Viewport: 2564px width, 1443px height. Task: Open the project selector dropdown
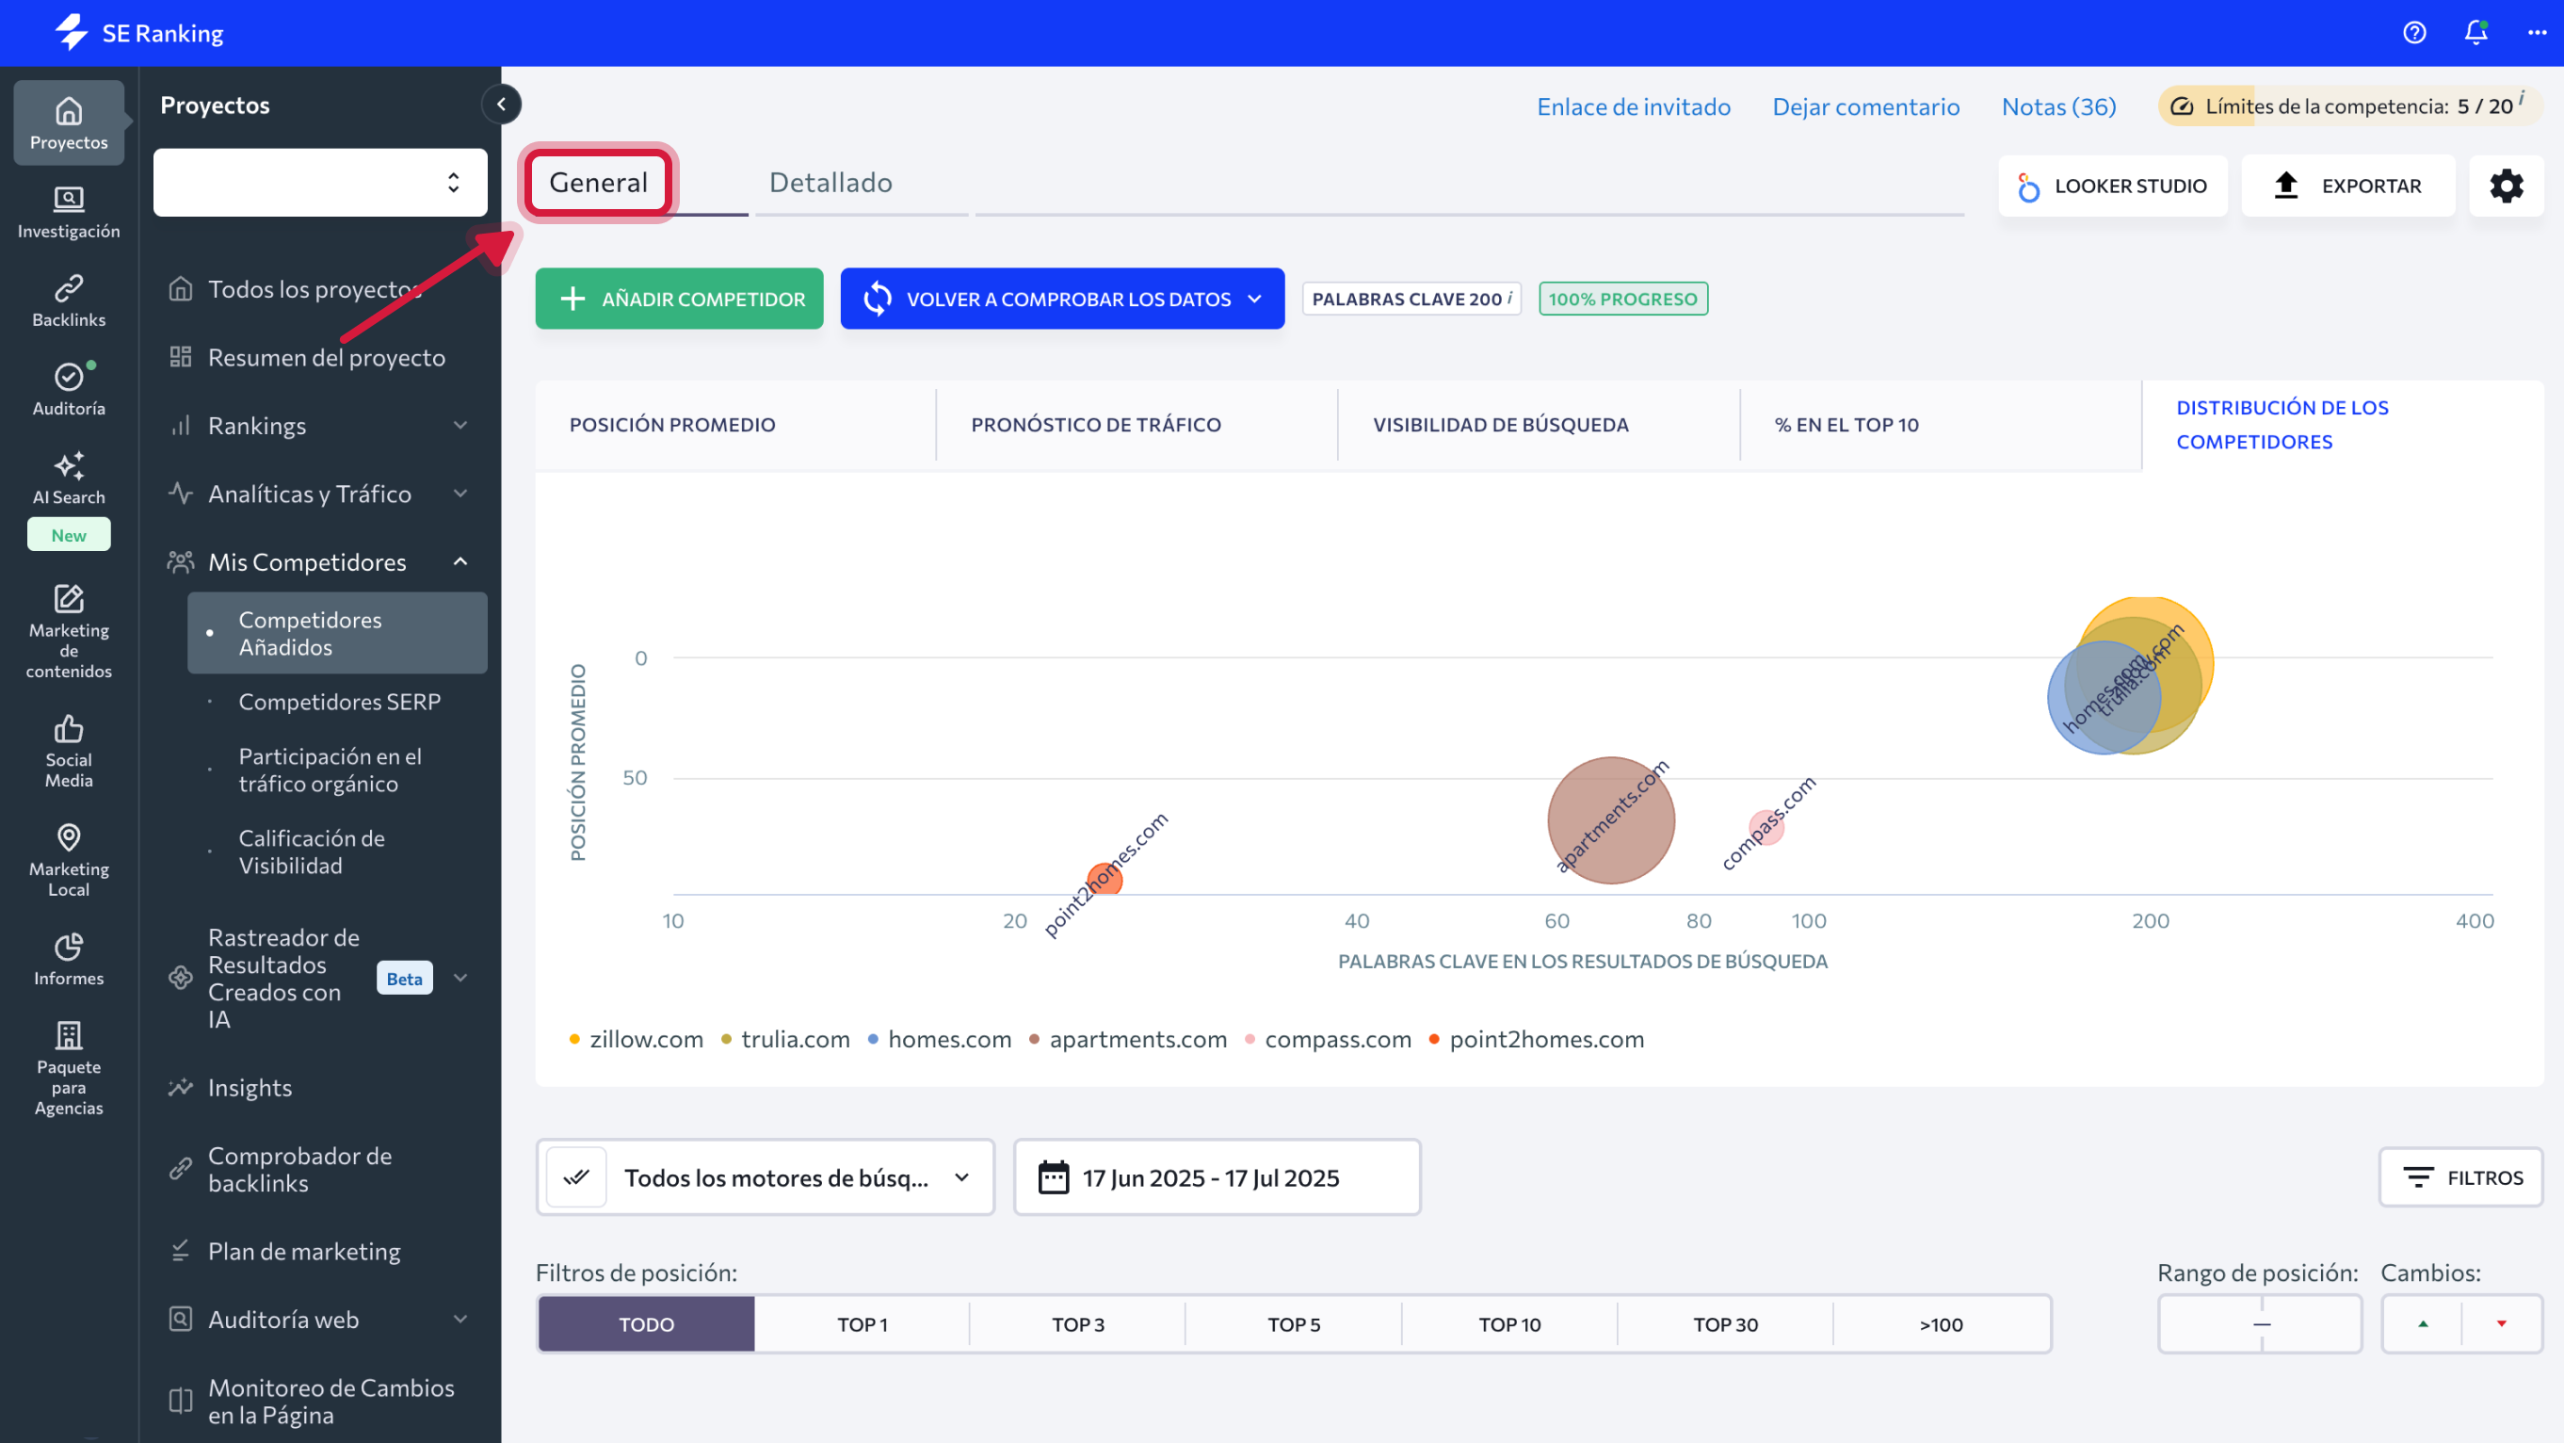[x=320, y=182]
